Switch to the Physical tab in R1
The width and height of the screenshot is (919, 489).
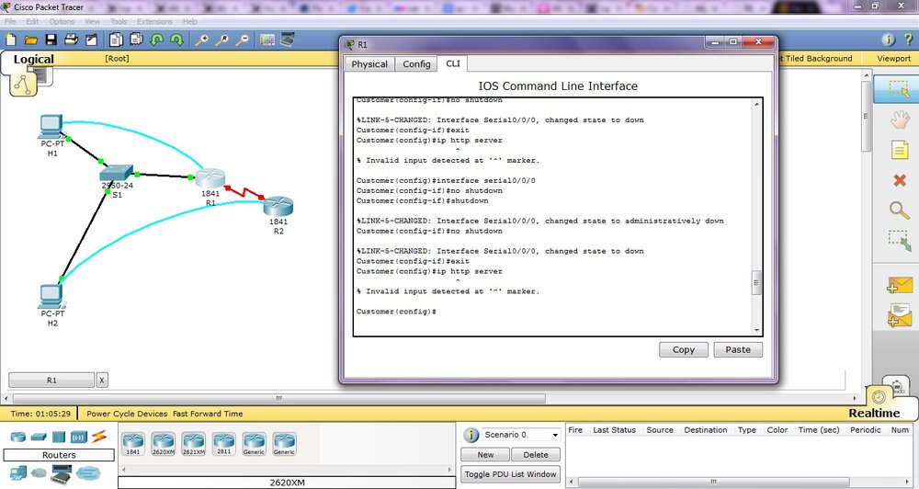369,64
